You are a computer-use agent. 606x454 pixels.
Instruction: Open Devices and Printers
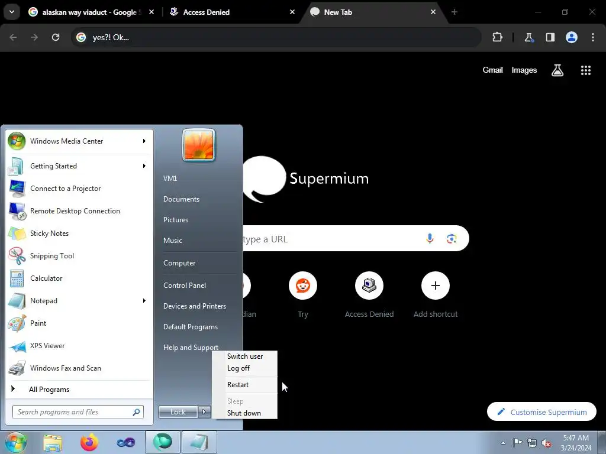[x=194, y=306]
